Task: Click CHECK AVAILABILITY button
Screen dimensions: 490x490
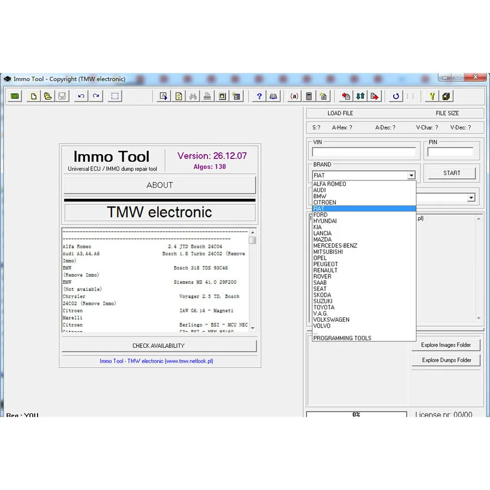Action: [159, 346]
